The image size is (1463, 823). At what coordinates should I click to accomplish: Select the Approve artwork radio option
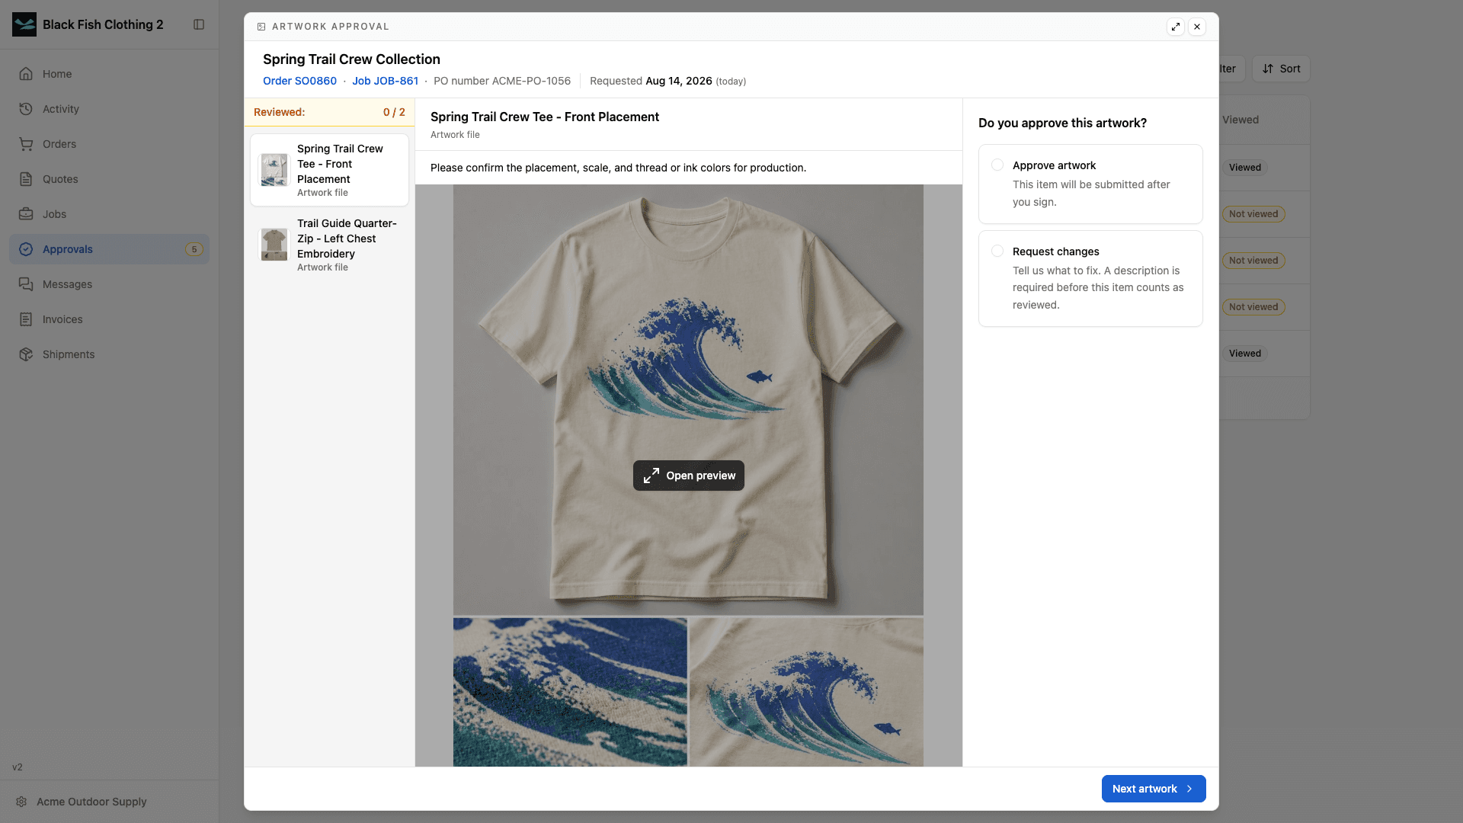pos(997,165)
